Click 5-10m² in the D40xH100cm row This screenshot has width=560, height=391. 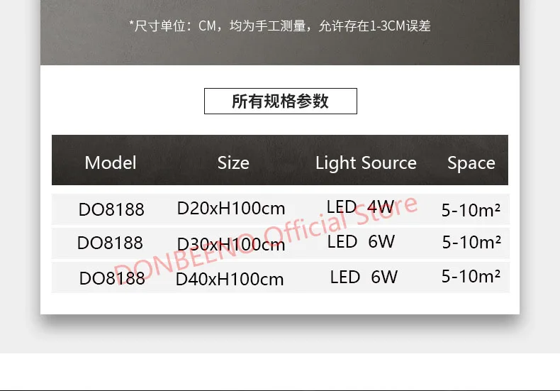[x=471, y=276]
